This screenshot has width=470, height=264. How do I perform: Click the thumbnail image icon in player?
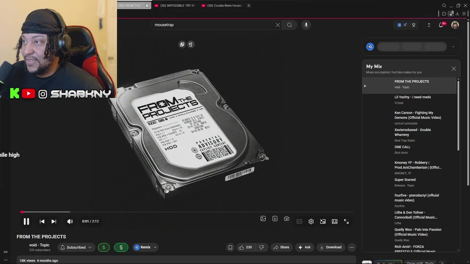(263, 219)
